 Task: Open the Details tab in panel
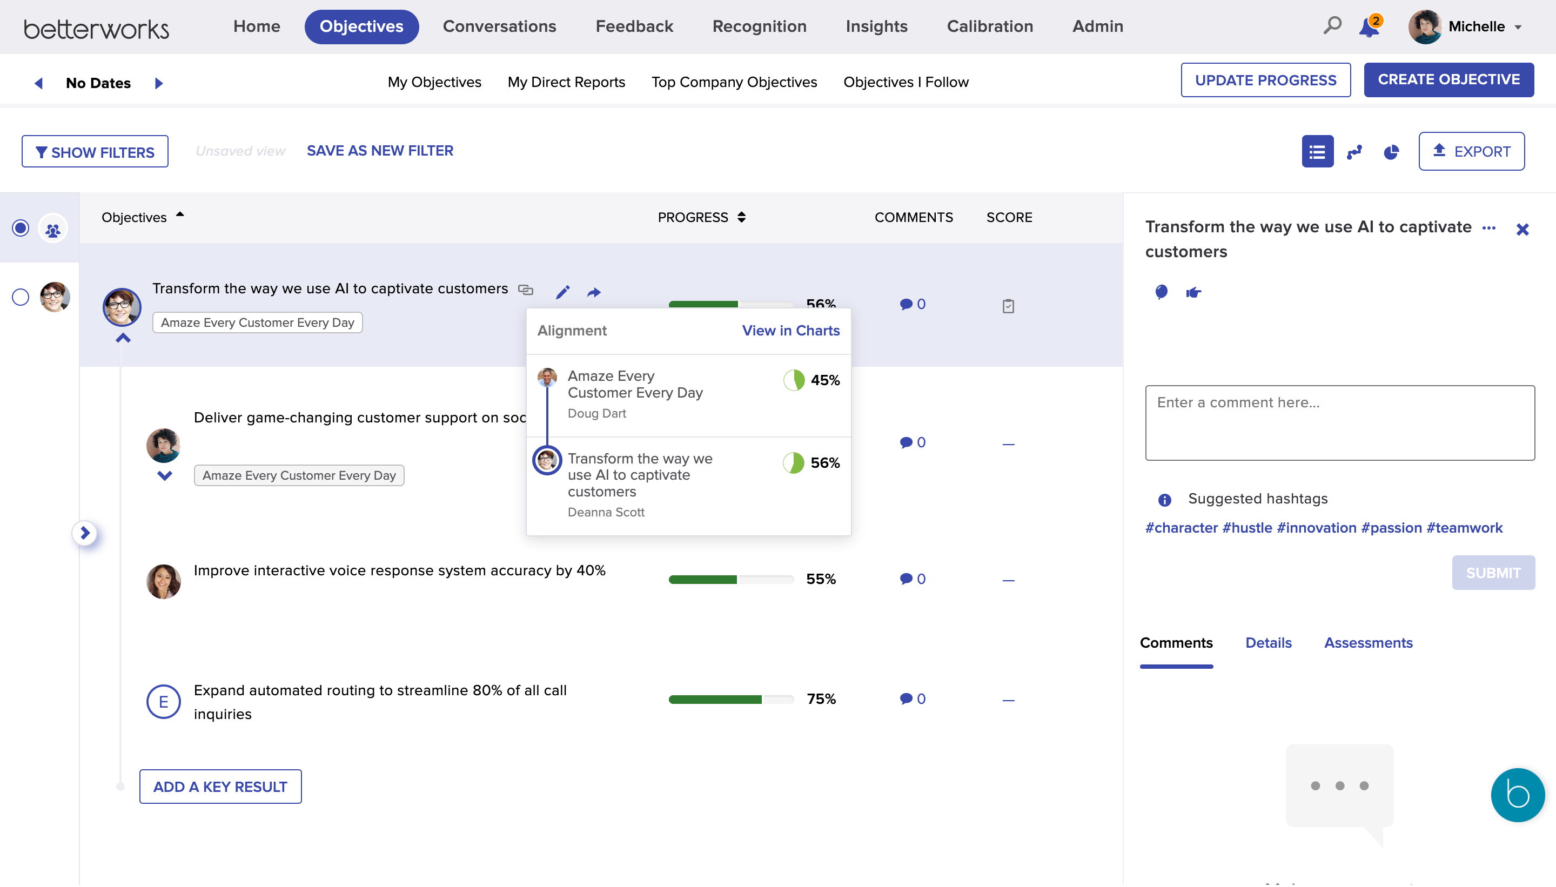click(x=1268, y=643)
